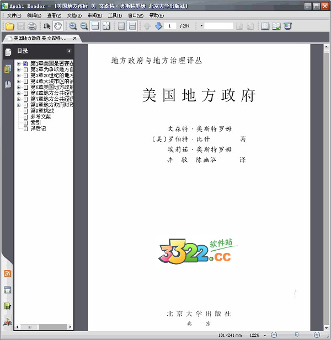
Task: Jump to 索引 in contents
Action: click(35, 123)
